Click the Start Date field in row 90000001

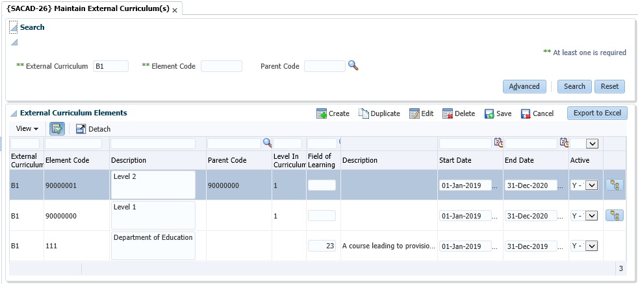(465, 185)
